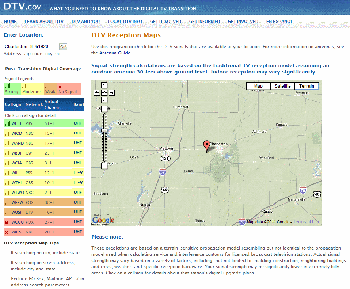This screenshot has height=289, width=350.
Task: Switch map to Satellite view
Action: 282,86
